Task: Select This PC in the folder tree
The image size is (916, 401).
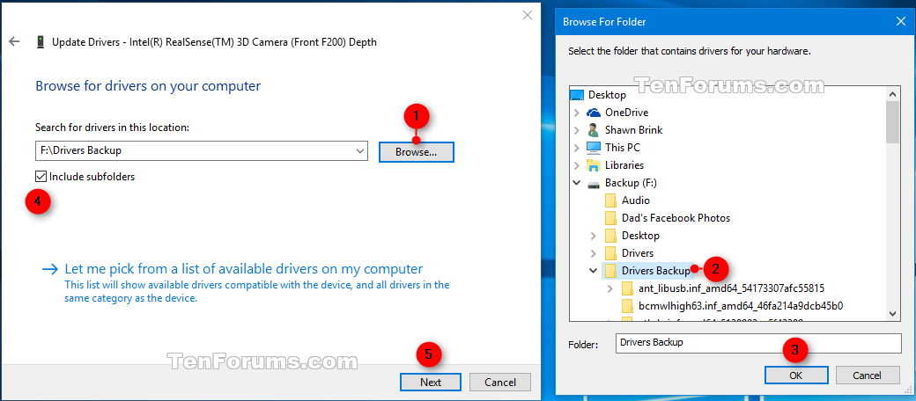Action: click(x=623, y=148)
